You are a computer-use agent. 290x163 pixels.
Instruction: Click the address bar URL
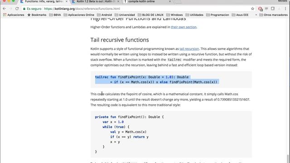tap(82, 9)
